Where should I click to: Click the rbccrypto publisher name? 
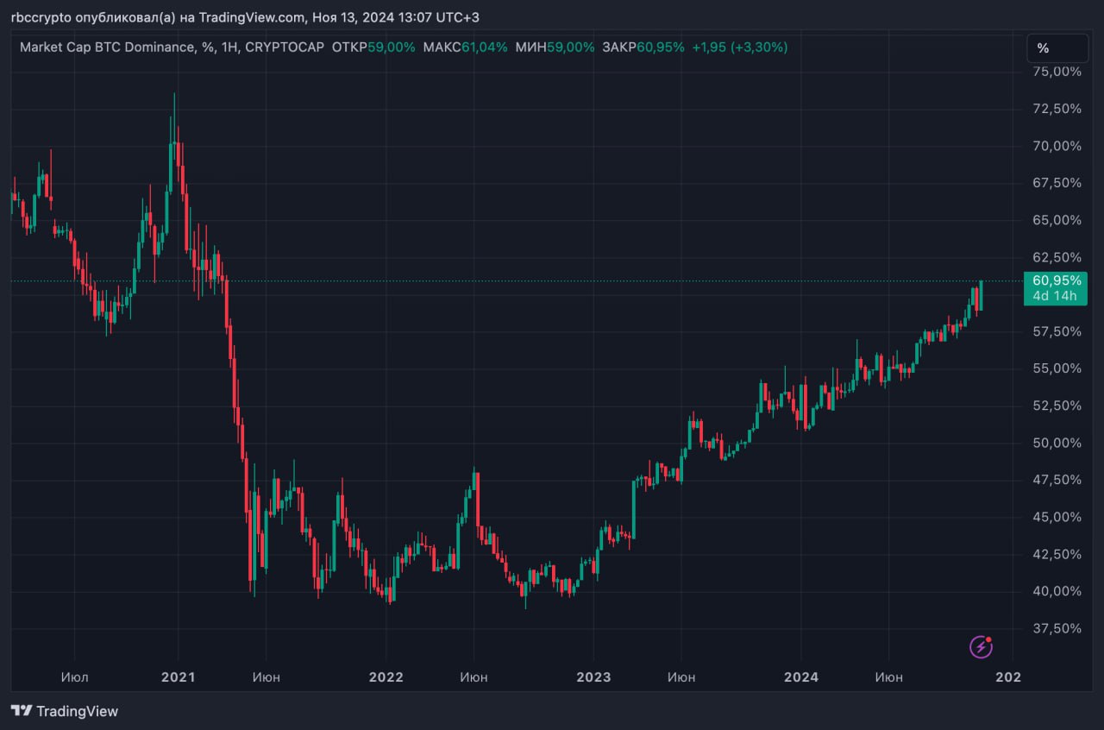click(41, 17)
